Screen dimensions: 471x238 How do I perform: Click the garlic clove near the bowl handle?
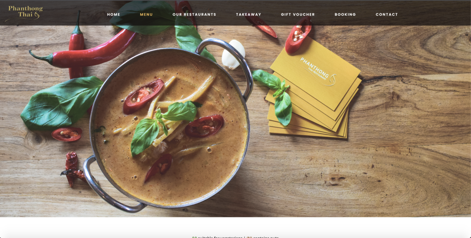click(x=233, y=54)
